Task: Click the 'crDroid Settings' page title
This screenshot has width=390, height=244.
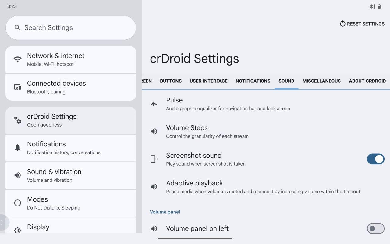Action: (x=194, y=59)
